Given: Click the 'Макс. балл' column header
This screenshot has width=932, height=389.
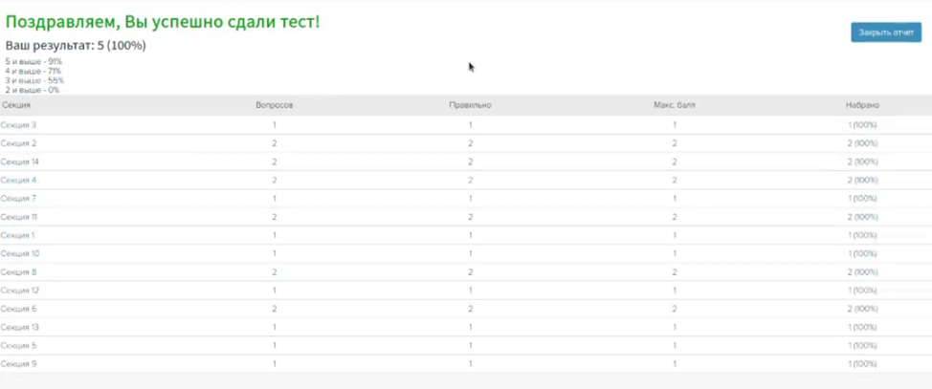Looking at the screenshot, I should (674, 105).
